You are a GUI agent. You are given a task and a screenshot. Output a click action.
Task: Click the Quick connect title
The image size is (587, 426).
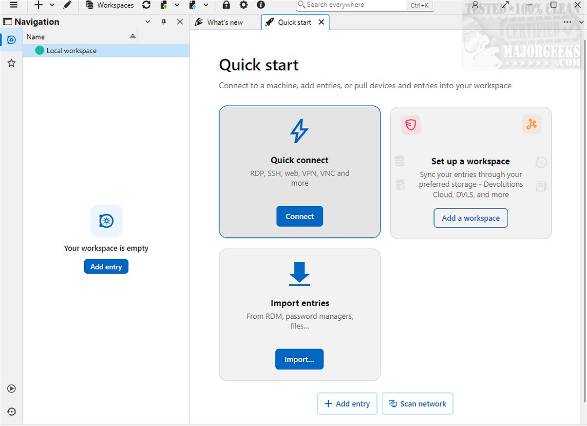[300, 160]
